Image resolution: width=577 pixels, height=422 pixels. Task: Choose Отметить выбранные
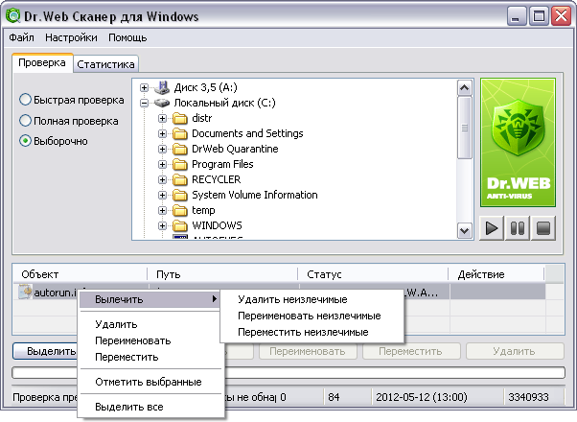click(x=150, y=382)
